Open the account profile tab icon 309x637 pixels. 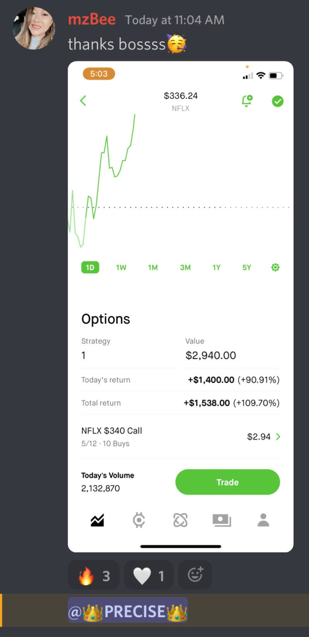tap(263, 520)
